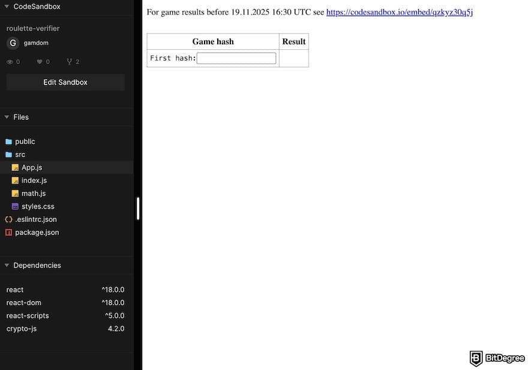Open the codesandbox.io embed link
This screenshot has width=528, height=370.
(399, 12)
